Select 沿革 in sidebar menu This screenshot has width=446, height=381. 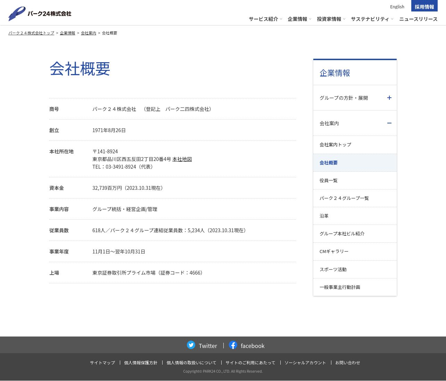324,216
